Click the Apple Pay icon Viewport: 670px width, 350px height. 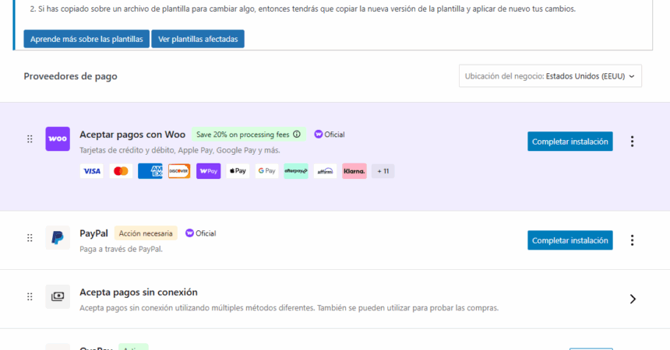click(x=238, y=171)
